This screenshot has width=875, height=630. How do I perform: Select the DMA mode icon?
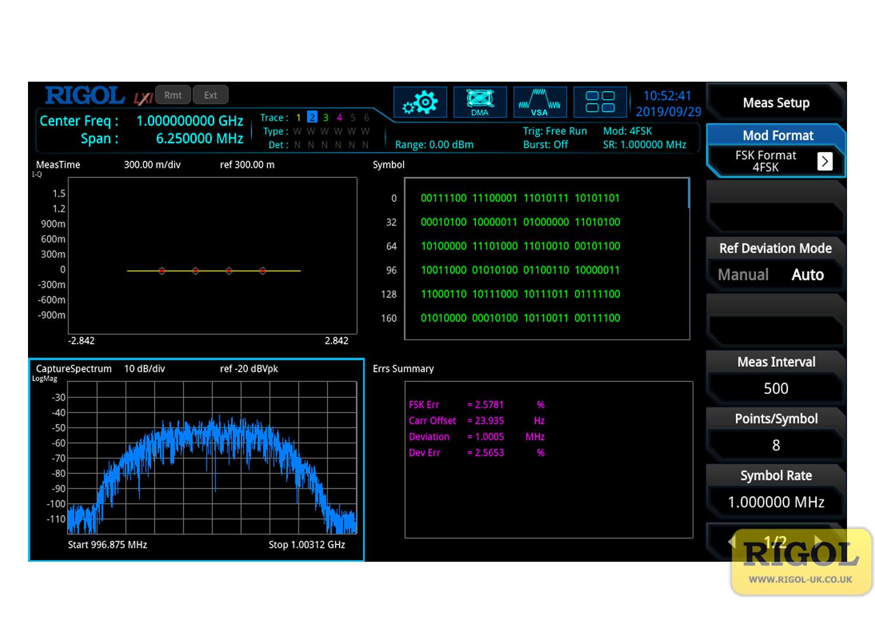tap(480, 103)
